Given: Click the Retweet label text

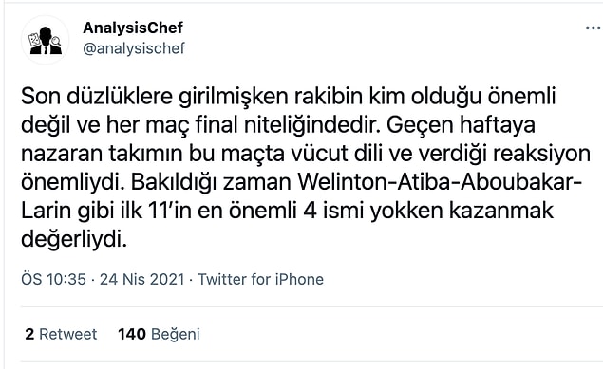Looking at the screenshot, I should click(68, 334).
